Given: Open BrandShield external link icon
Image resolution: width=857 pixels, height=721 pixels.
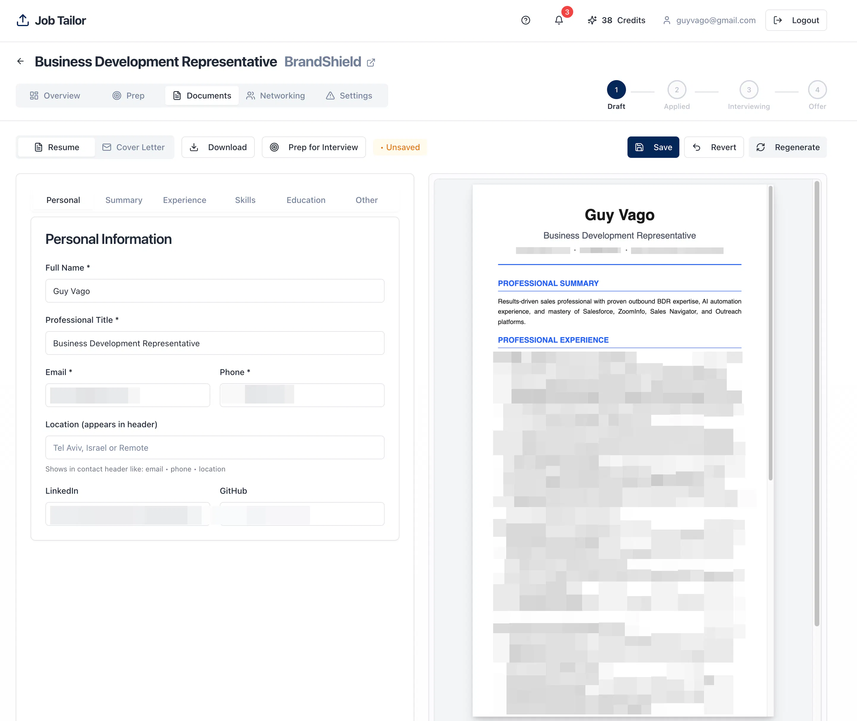Looking at the screenshot, I should point(371,63).
